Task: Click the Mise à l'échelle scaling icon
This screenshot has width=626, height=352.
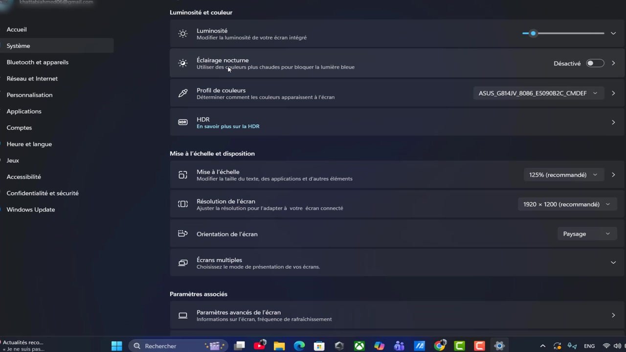Action: click(183, 175)
